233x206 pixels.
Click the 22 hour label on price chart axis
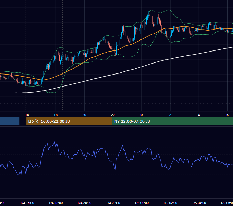113,115
